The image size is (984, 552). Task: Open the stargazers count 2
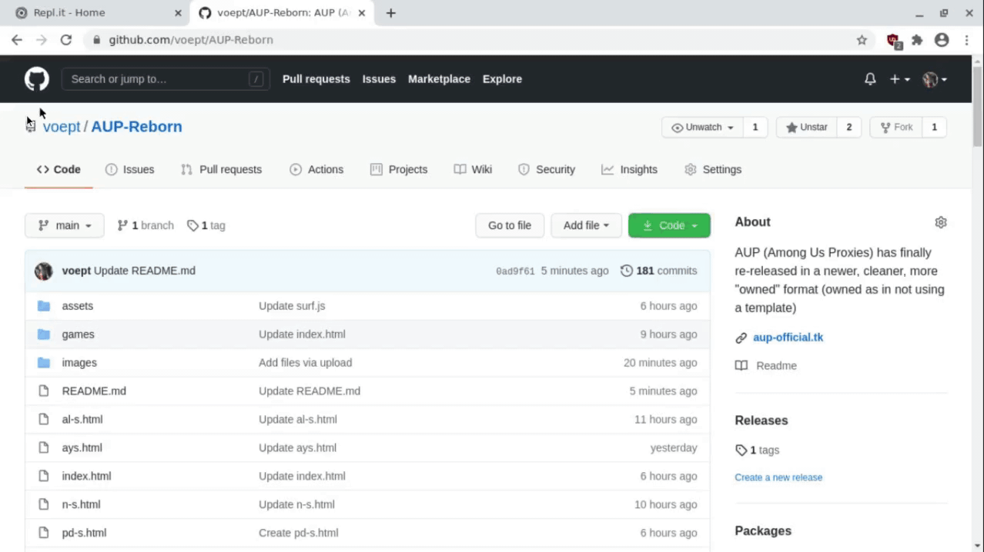pos(849,128)
